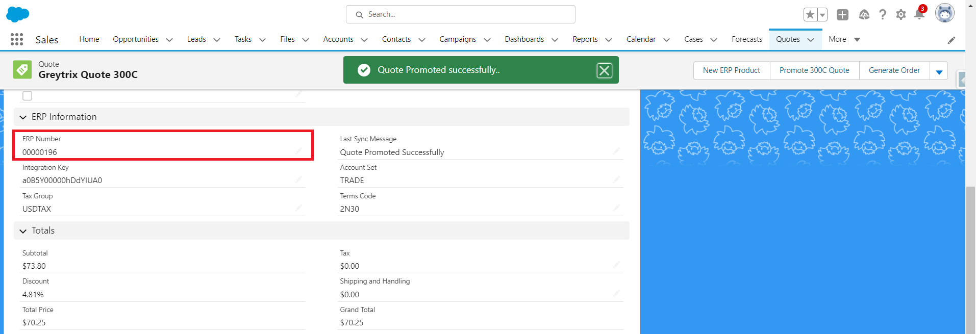The width and height of the screenshot is (976, 334).
Task: Click the Promote 300C Quote button
Action: point(814,70)
